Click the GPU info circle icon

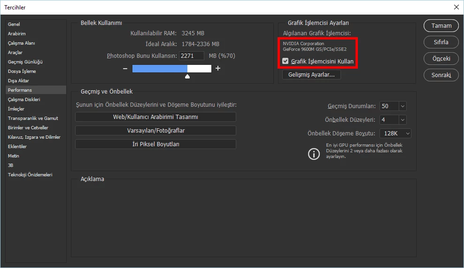click(314, 154)
